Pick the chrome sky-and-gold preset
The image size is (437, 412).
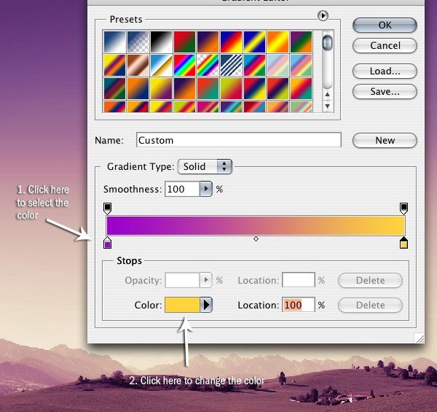[x=162, y=66]
